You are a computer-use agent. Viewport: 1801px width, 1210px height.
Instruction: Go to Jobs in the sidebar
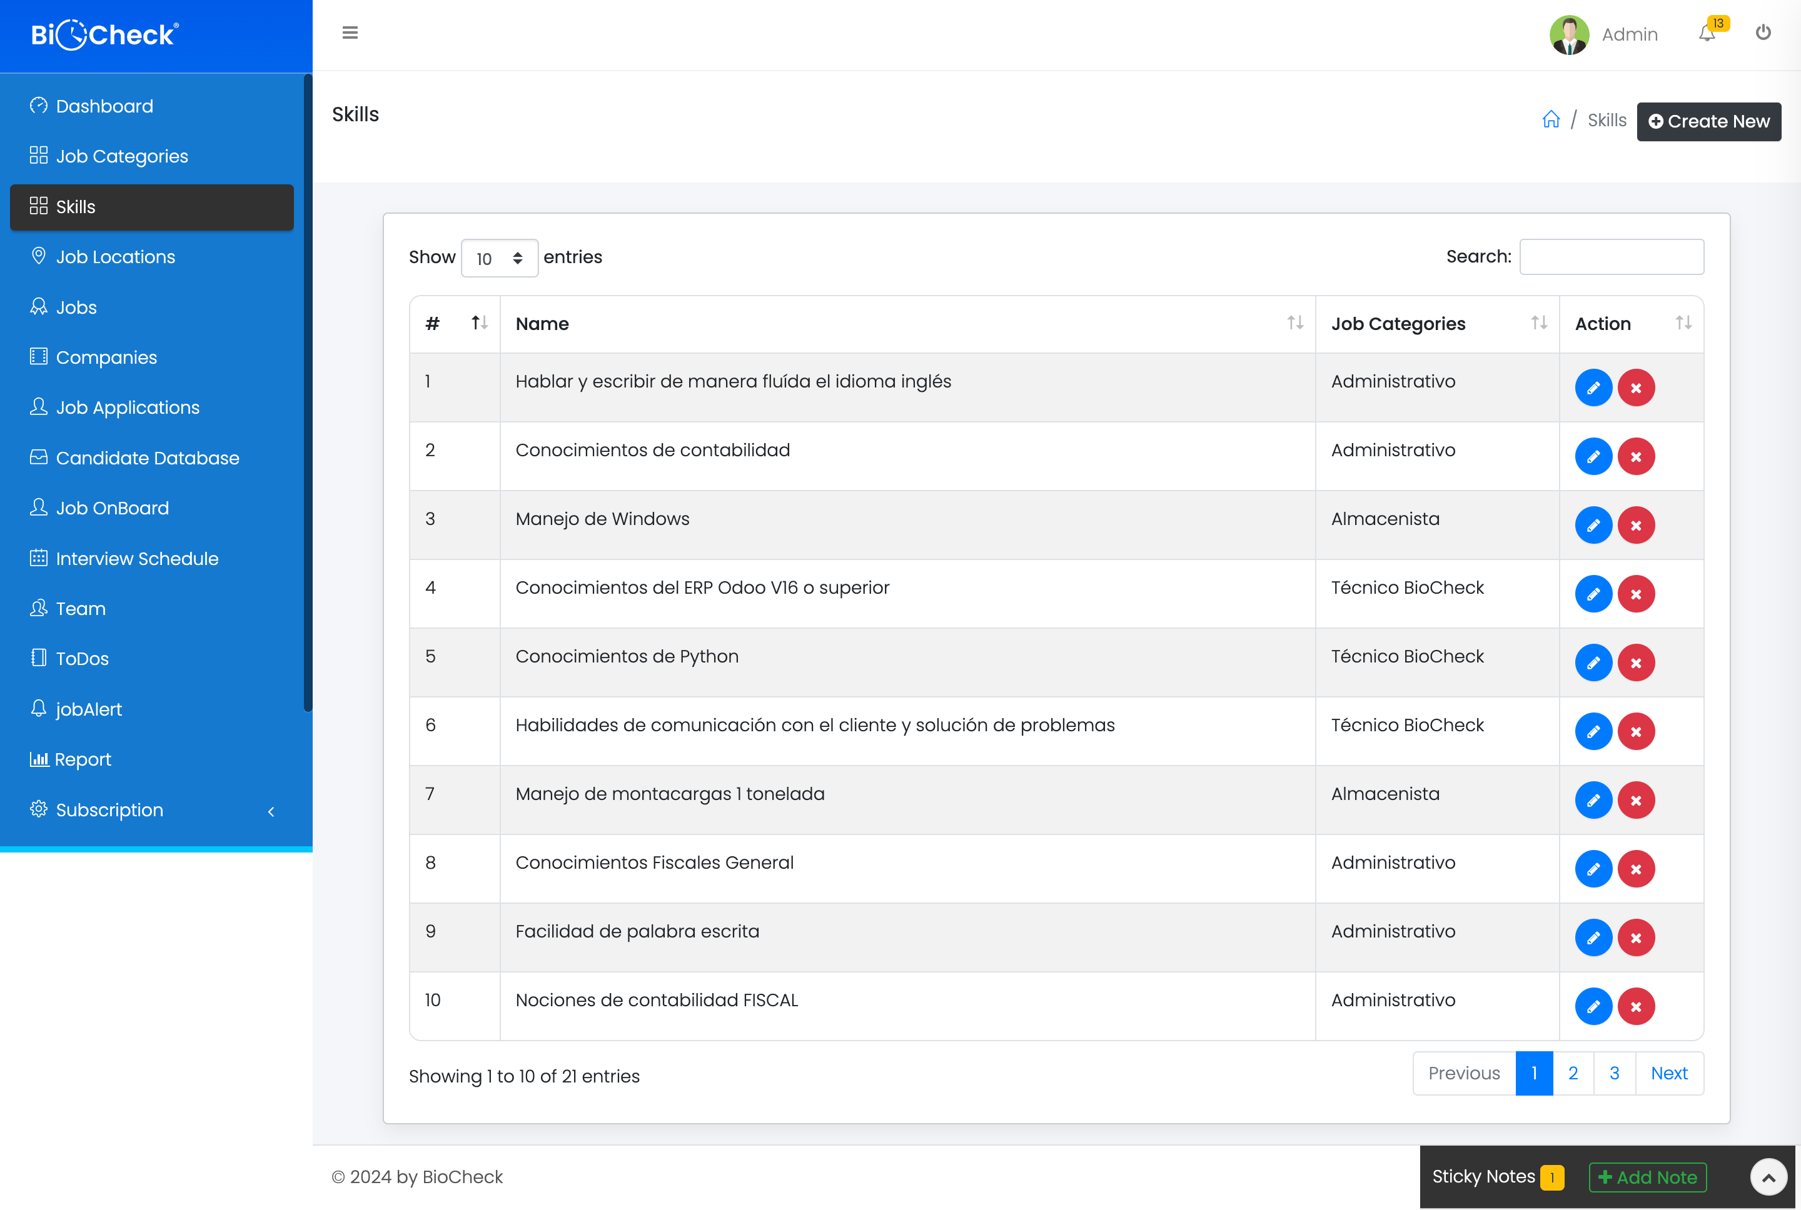152,307
